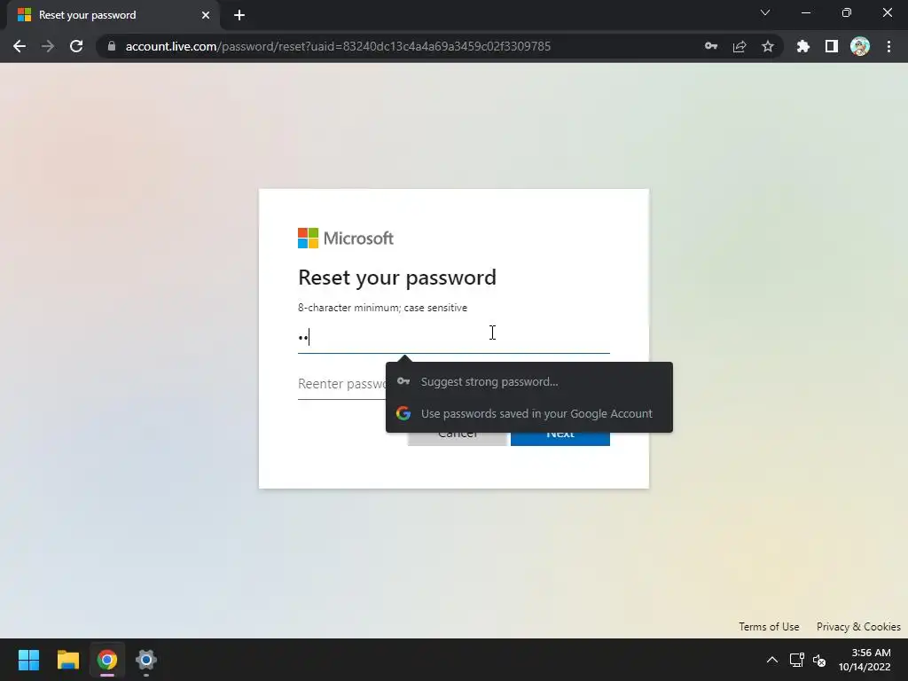Select the Reset your password tab

click(113, 15)
